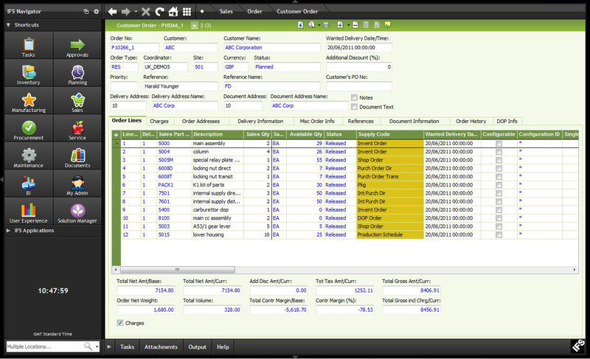Switch to the Misc Order Info tab
The height and width of the screenshot is (359, 590).
[x=317, y=122]
